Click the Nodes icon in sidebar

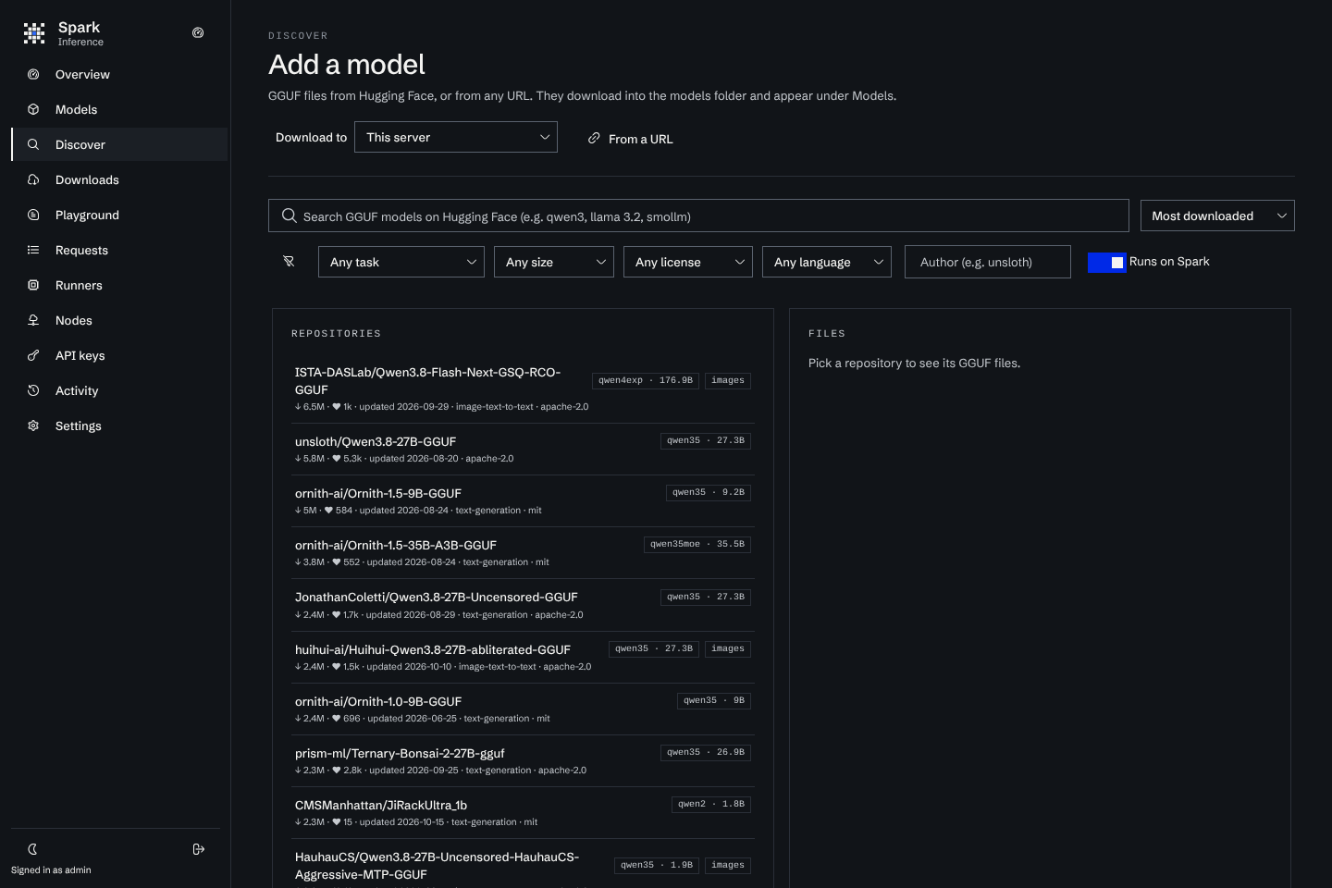(33, 320)
